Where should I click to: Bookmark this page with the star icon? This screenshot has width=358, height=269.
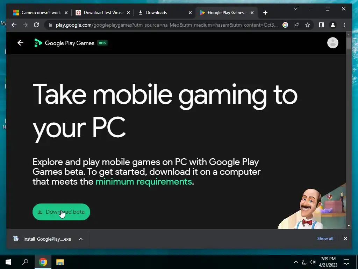point(308,25)
